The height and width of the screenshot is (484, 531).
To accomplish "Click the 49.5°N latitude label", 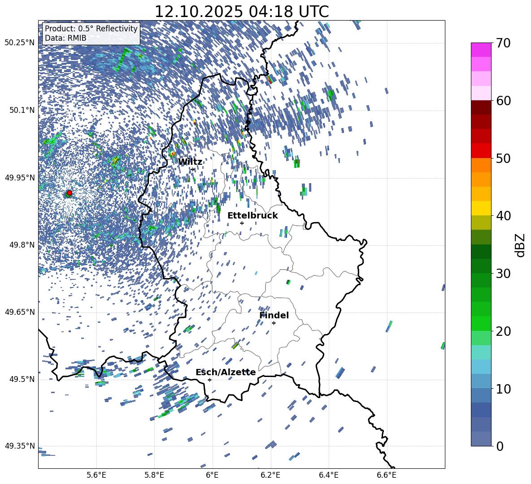I will pyautogui.click(x=22, y=379).
